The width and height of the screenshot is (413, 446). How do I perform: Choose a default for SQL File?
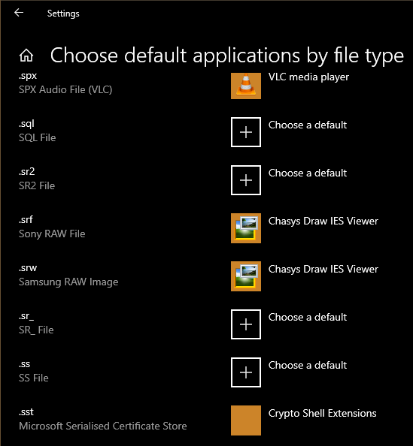coord(308,125)
